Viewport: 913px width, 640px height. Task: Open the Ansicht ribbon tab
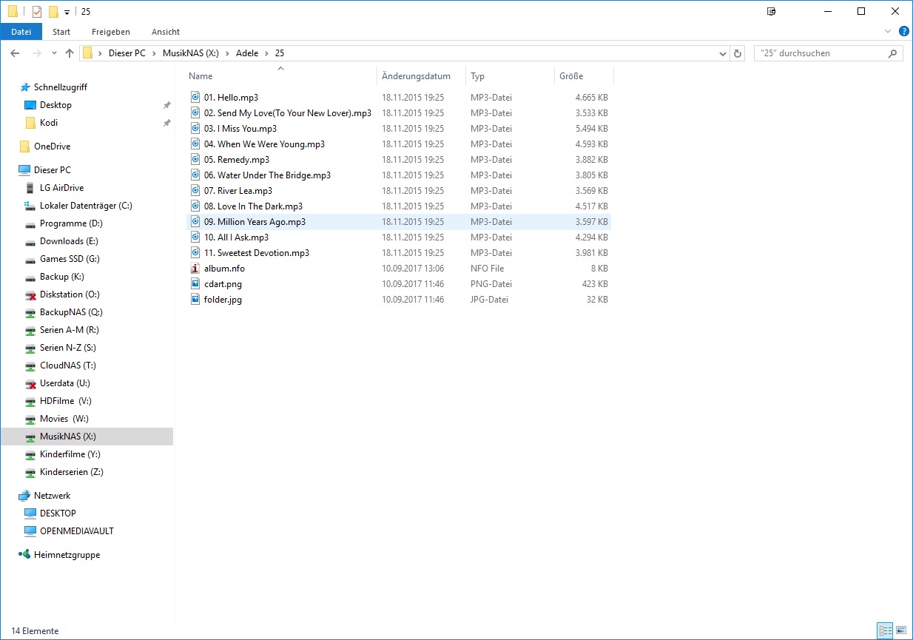[166, 32]
